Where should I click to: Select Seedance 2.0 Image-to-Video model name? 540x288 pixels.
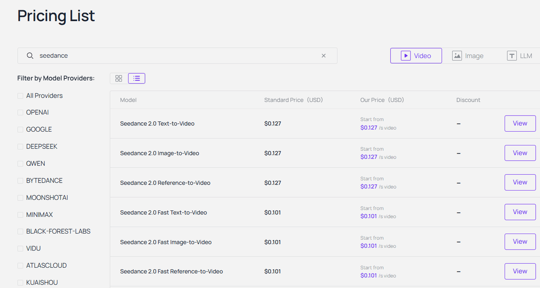click(x=159, y=153)
